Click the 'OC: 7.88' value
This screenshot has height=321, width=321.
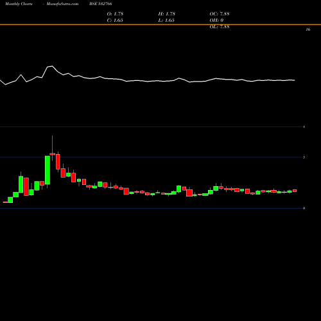click(x=220, y=13)
